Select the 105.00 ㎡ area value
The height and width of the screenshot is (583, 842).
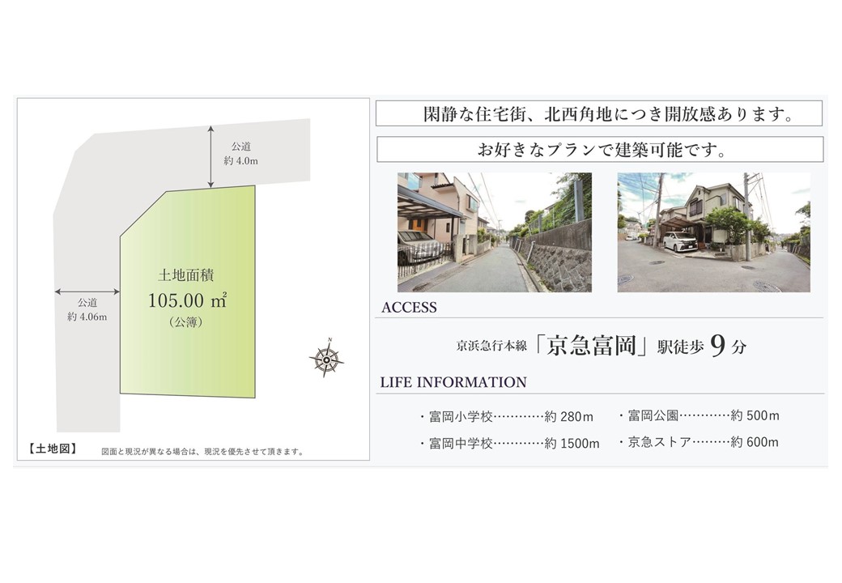(x=187, y=300)
